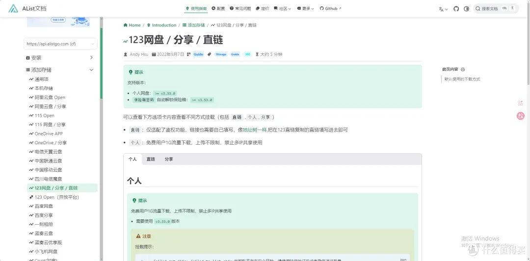
Task: Open 蓝奏云盘 sidebar item
Action: [x=62, y=233]
